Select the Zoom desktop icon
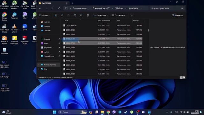Viewport: 204px width, 115px height. click(25, 27)
